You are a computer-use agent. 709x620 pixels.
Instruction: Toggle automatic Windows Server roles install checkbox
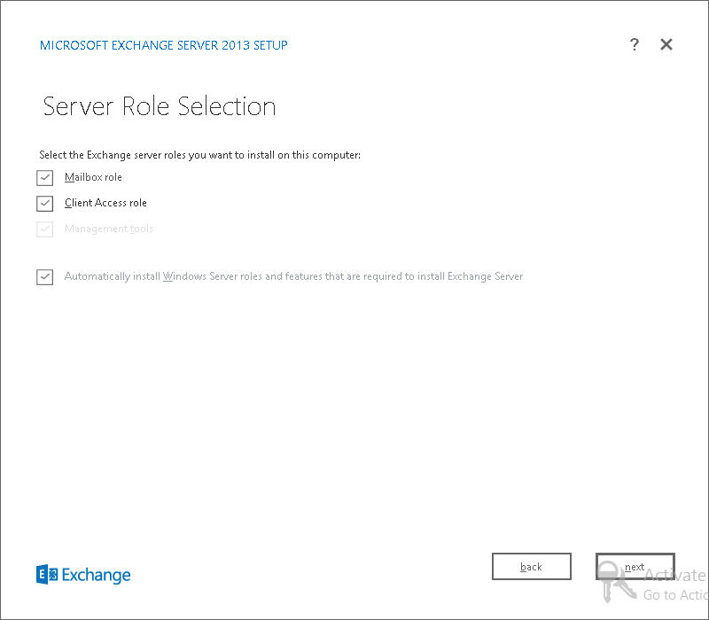[45, 277]
